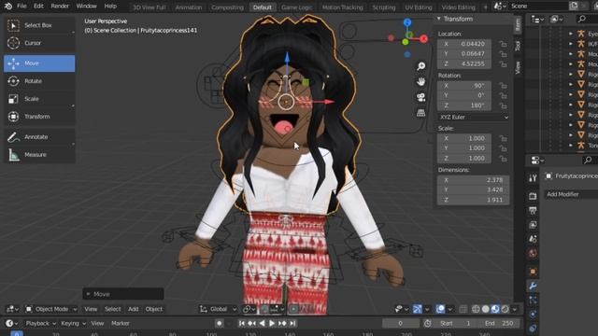Screen dimensions: 598x336
Task: Switch to the Animation workspace tab
Action: [x=189, y=7]
